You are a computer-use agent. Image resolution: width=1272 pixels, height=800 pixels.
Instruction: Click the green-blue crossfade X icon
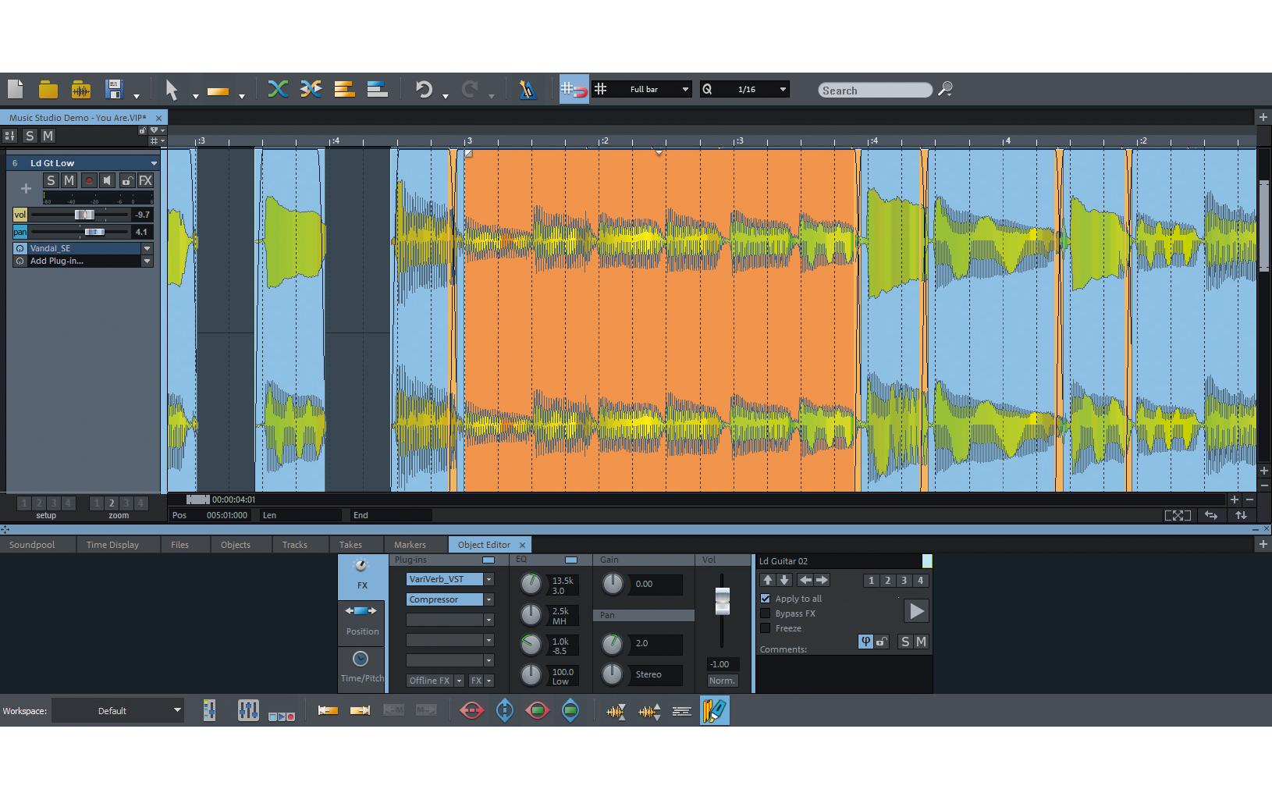(x=277, y=89)
